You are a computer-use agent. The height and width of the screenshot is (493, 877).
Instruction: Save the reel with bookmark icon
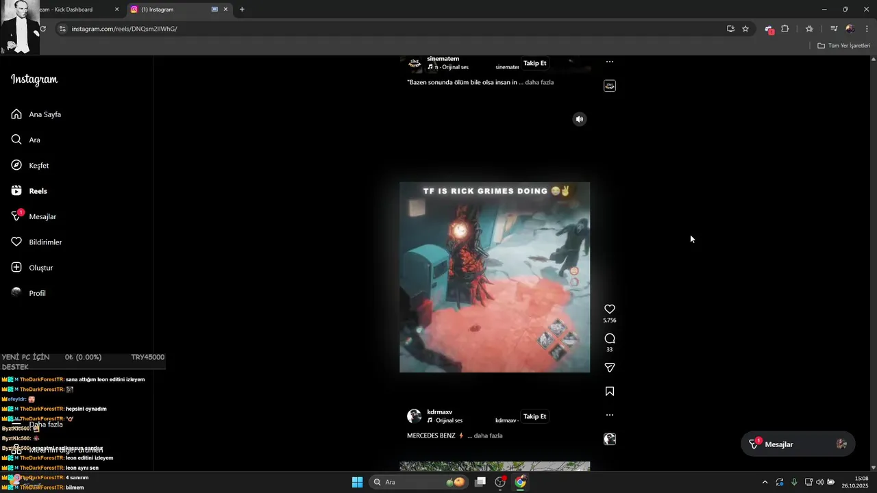pyautogui.click(x=610, y=391)
